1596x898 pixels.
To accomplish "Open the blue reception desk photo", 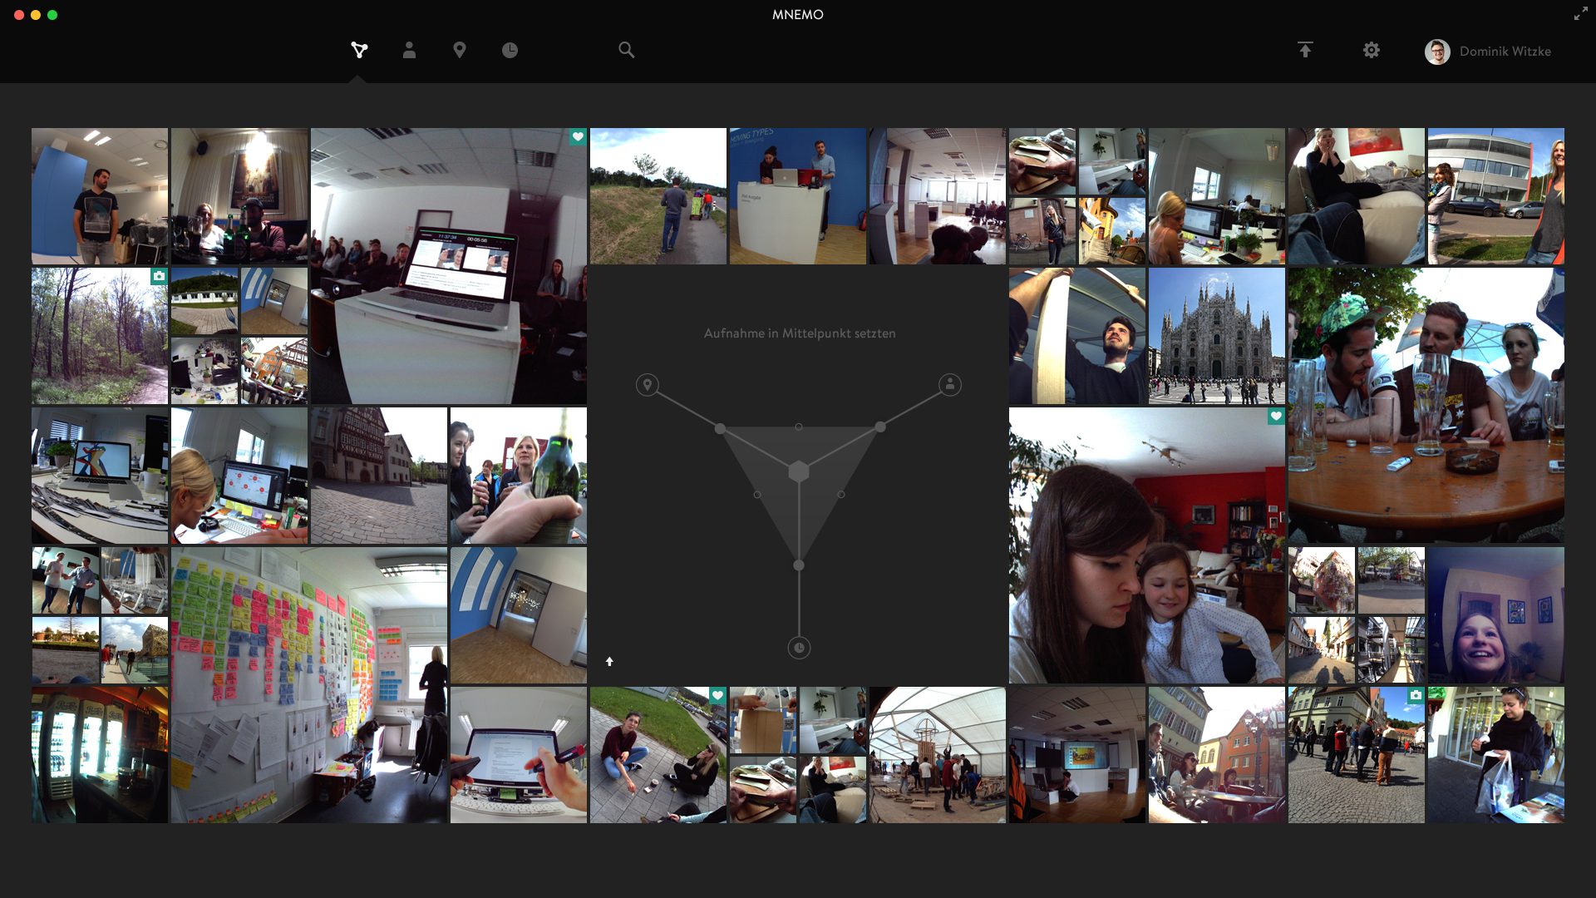I will [798, 196].
